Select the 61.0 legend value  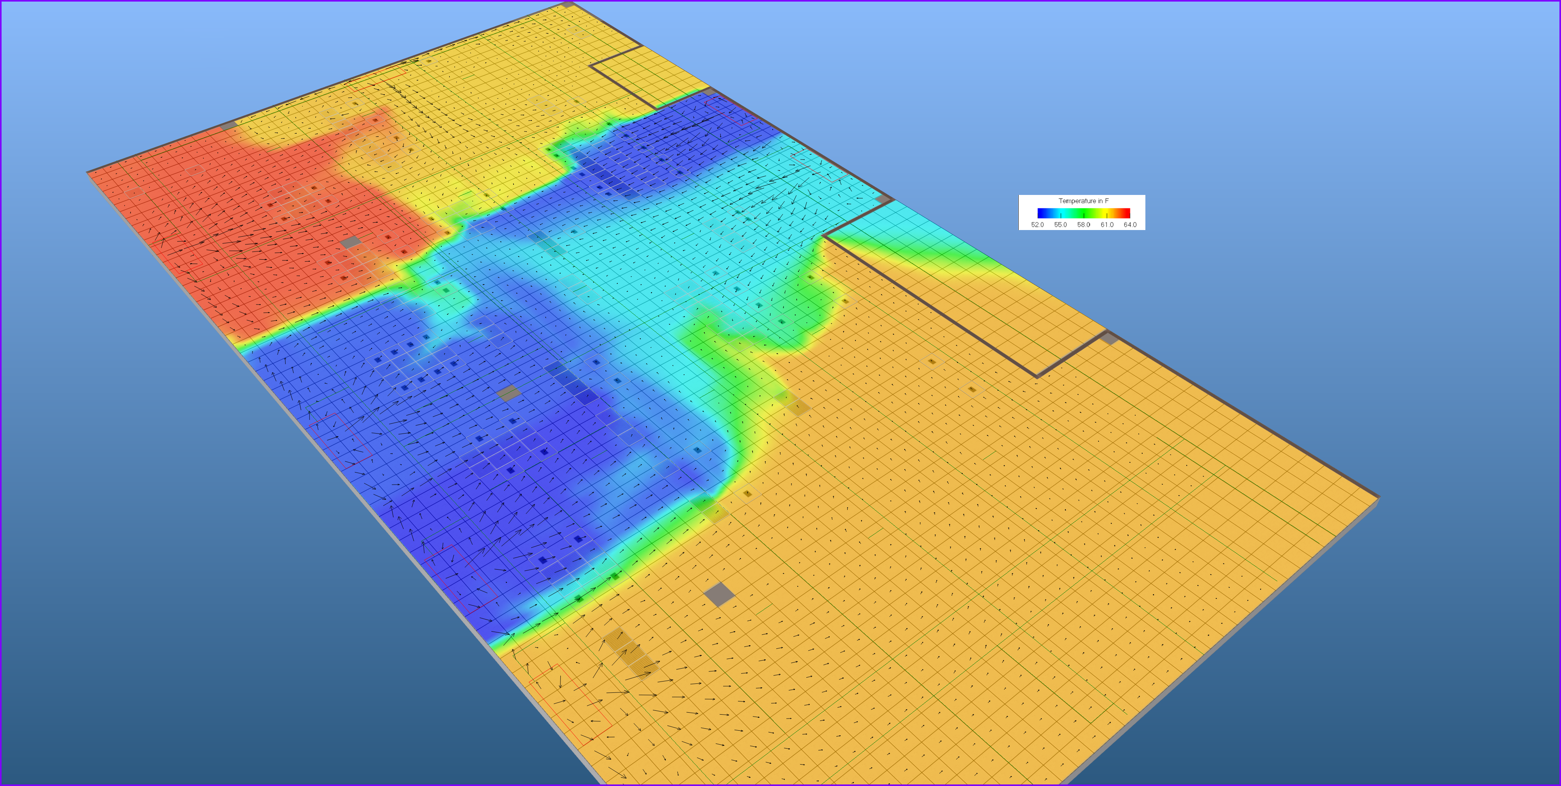coord(1107,225)
